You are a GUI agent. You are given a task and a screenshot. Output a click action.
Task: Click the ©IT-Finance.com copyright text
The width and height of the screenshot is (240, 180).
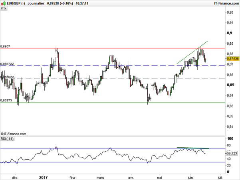point(14,134)
